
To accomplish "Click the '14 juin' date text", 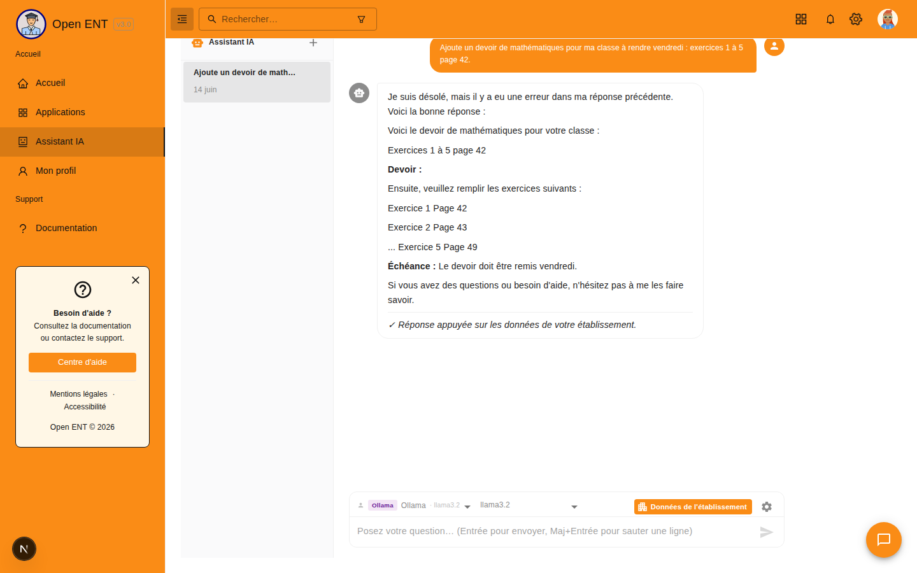I will (205, 90).
